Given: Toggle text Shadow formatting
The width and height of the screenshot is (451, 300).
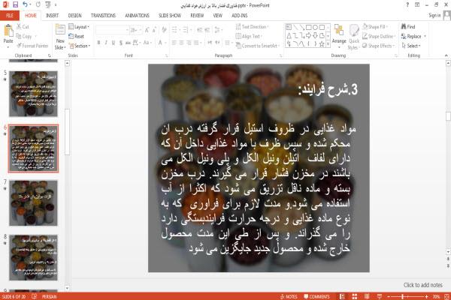Looking at the screenshot, I should pyautogui.click(x=121, y=43).
